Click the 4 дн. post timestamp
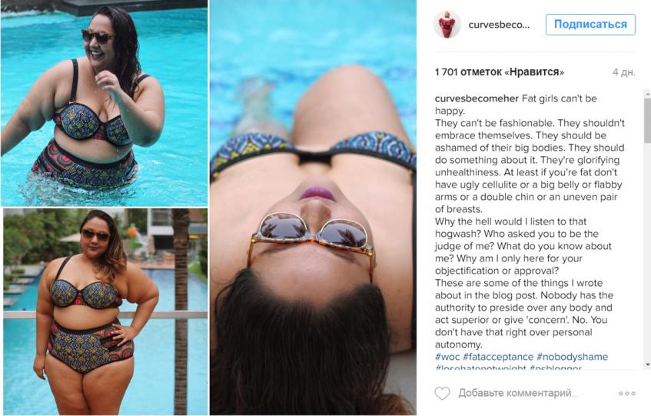 click(624, 72)
